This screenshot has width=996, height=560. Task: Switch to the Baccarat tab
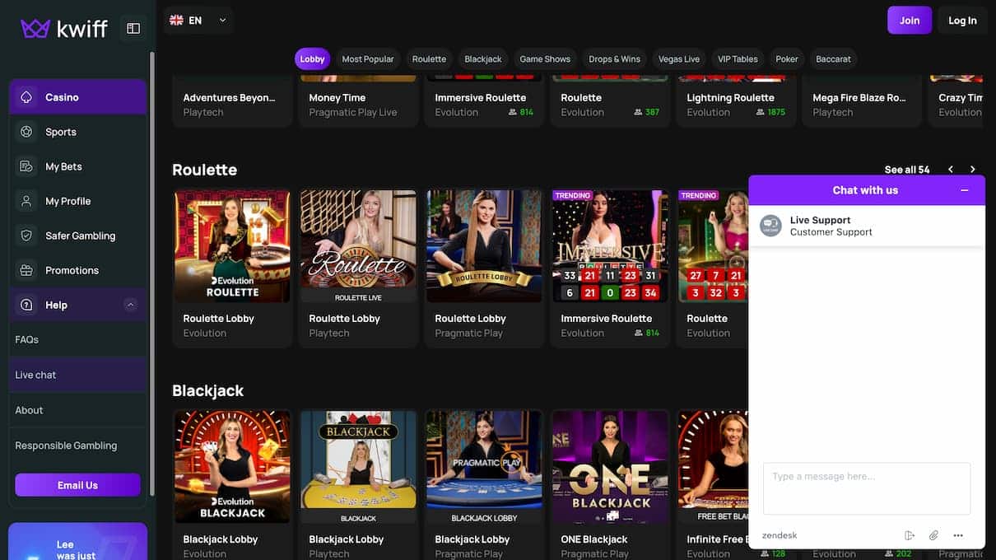tap(833, 59)
